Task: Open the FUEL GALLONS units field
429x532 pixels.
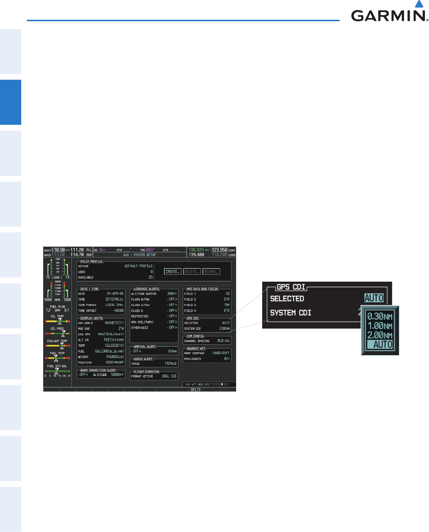Action: [x=109, y=351]
